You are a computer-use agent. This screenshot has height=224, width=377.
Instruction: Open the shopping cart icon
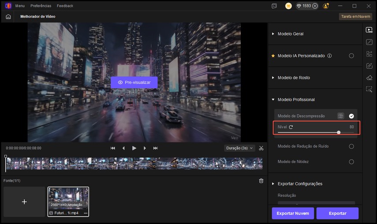click(x=288, y=6)
